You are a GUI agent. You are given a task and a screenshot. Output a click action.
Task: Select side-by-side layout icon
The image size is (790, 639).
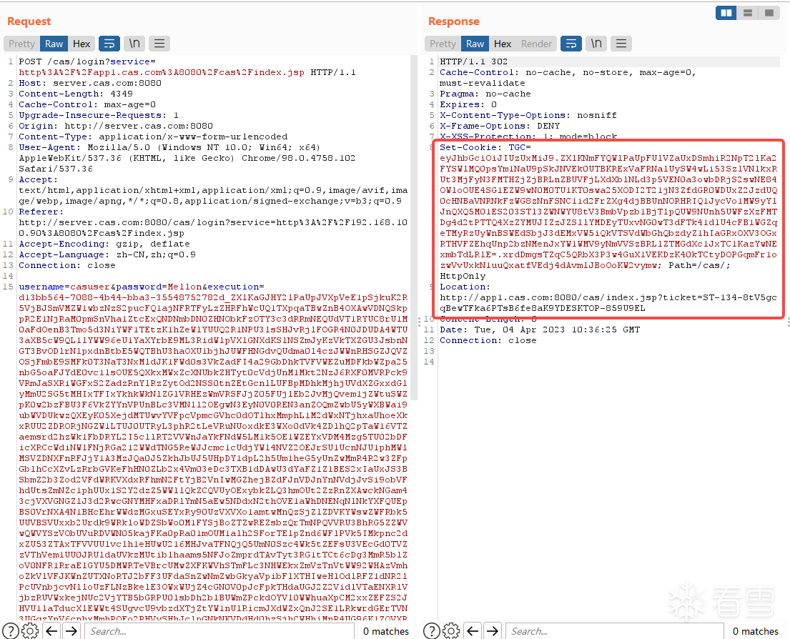(726, 13)
